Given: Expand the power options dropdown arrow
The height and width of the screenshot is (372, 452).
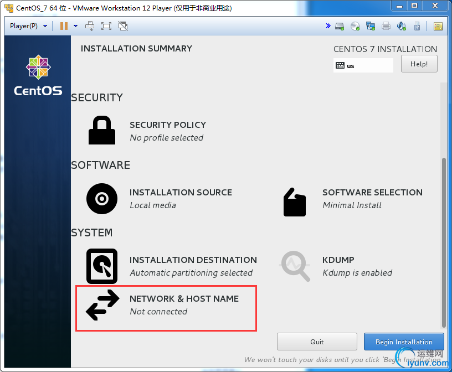Looking at the screenshot, I should [x=75, y=26].
